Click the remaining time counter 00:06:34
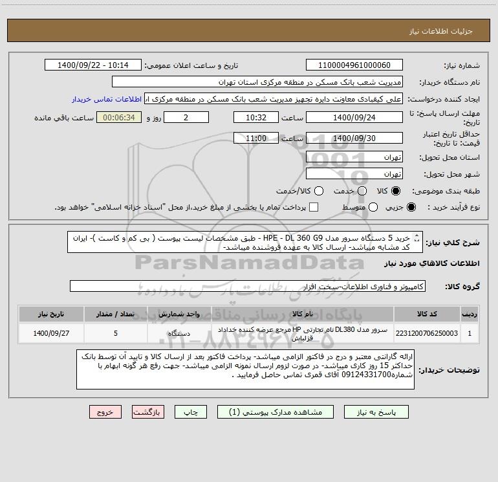 coord(119,117)
